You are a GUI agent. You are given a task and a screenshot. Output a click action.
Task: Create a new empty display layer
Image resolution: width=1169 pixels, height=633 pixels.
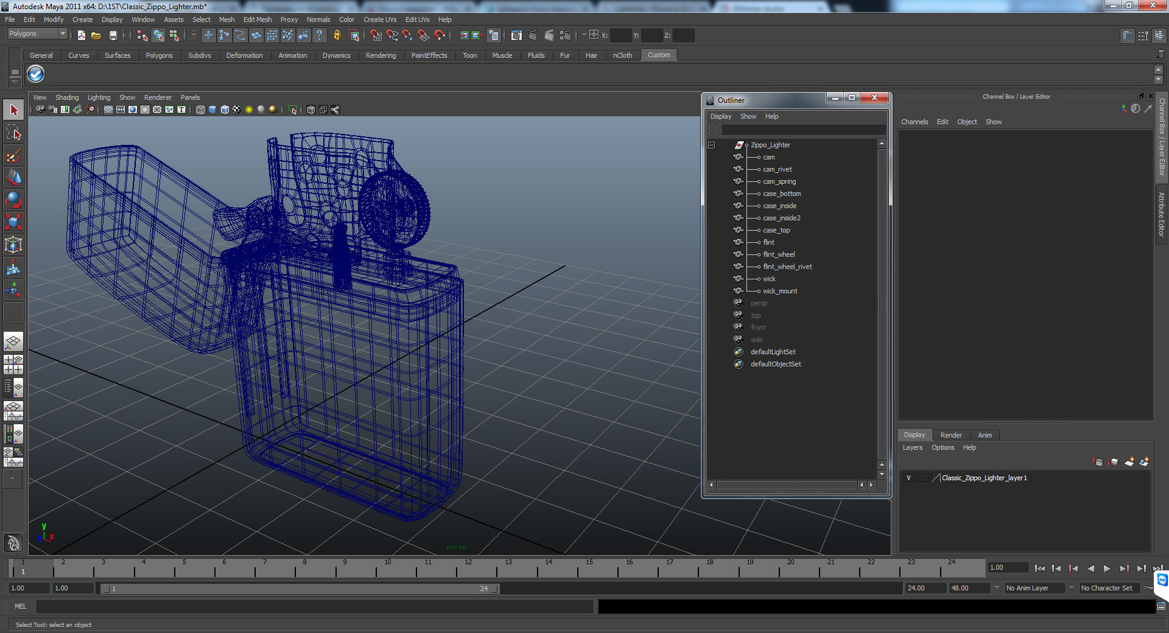pos(1129,462)
